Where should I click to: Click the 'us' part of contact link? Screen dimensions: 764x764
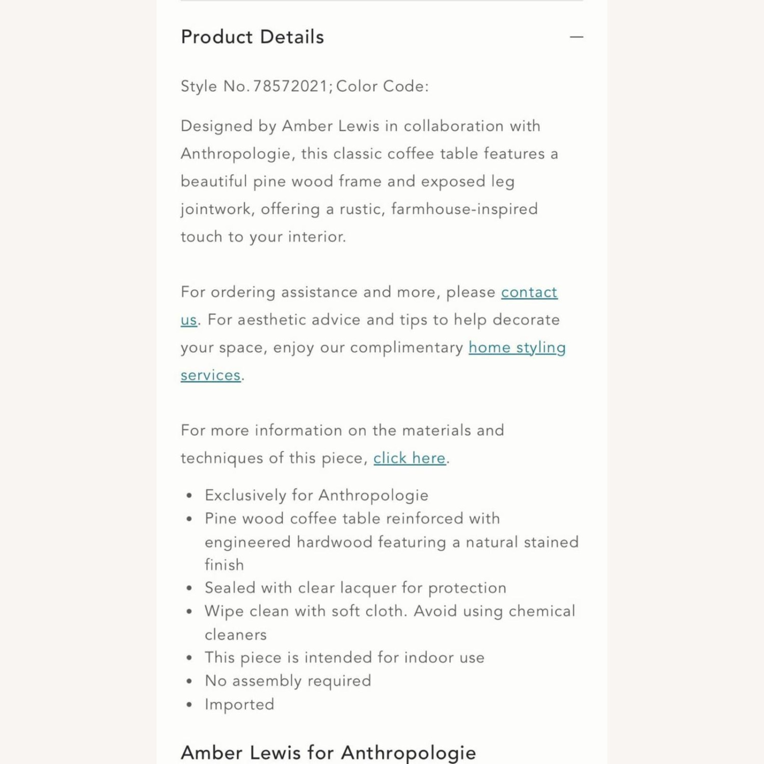pos(189,320)
